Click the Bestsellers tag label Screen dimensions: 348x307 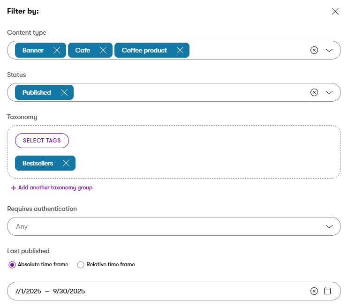pyautogui.click(x=38, y=163)
